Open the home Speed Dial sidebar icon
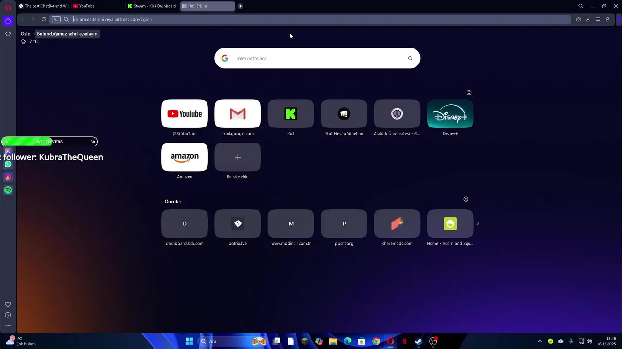Image resolution: width=622 pixels, height=349 pixels. [8, 21]
